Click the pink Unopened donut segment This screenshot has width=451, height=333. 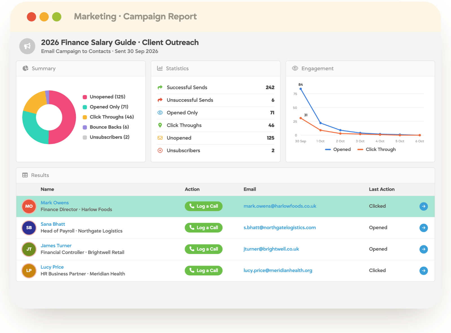pyautogui.click(x=69, y=117)
